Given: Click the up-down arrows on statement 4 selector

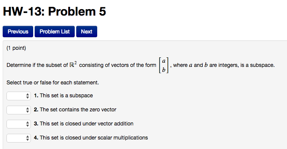Looking at the screenshot, I should pos(27,138).
